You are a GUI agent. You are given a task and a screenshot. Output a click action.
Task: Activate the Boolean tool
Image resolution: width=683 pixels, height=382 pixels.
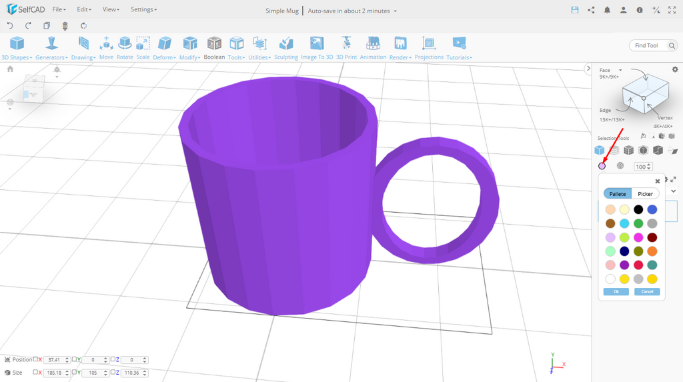[x=214, y=49]
